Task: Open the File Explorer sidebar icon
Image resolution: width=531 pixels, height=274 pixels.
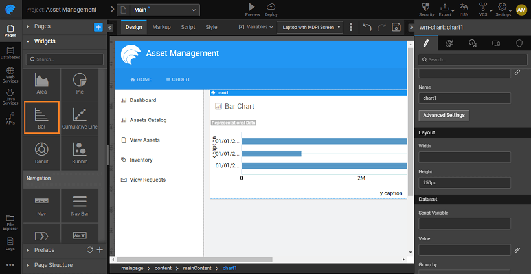Action: pyautogui.click(x=10, y=221)
